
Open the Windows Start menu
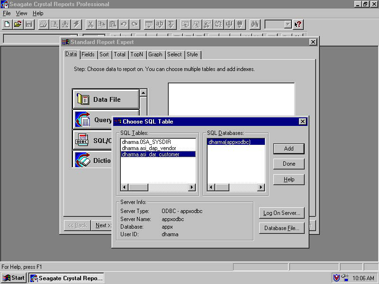(14, 278)
